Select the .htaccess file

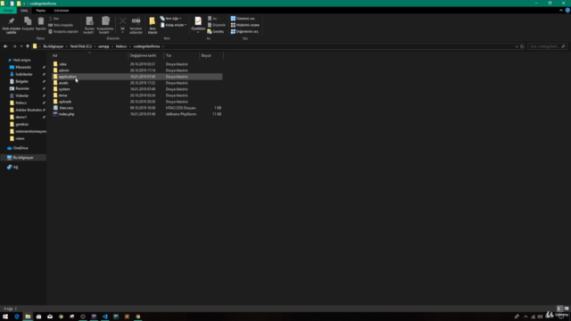(66, 108)
